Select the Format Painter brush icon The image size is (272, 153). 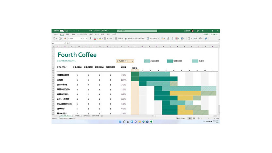coord(65,38)
